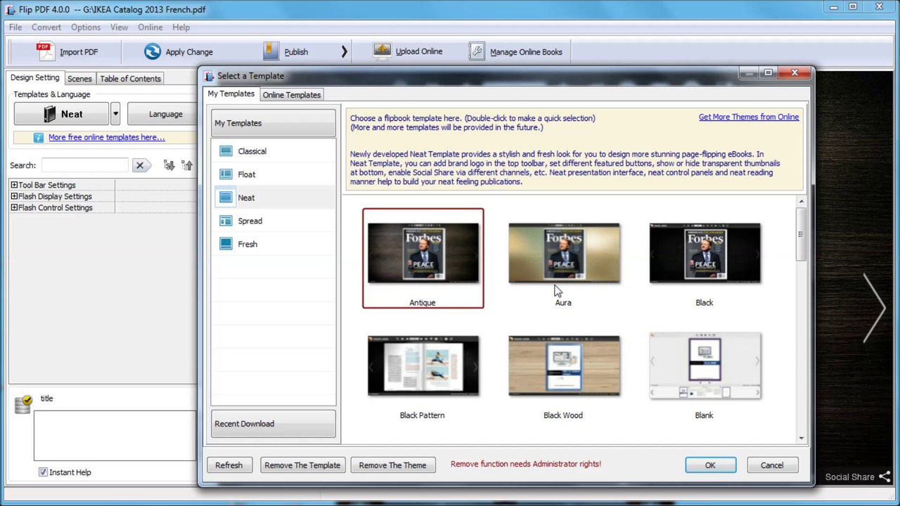
Task: Click the OK button
Action: 710,465
